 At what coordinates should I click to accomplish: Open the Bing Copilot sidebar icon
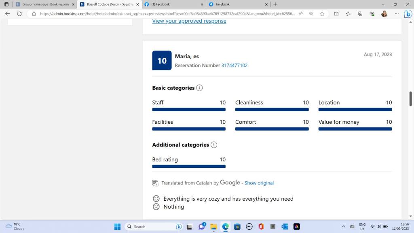coord(408,13)
